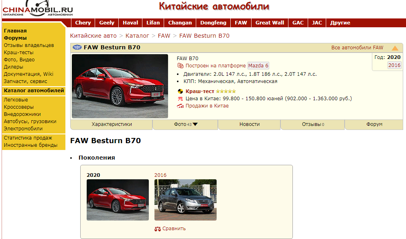The image size is (406, 239).
Task: Open Внедорожники category
Action: 22,114
